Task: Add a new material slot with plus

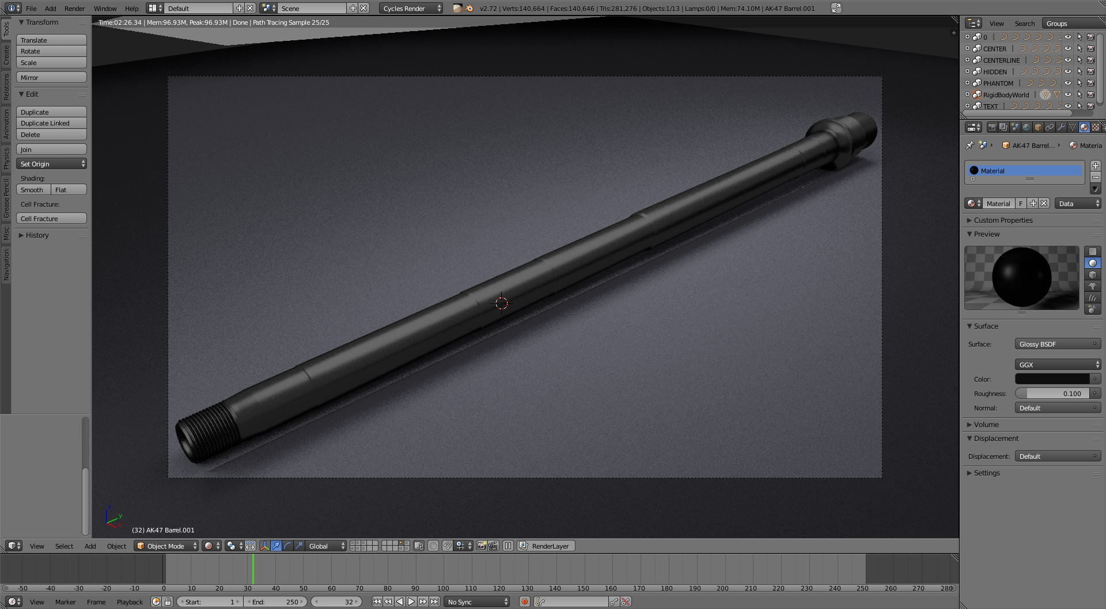Action: (1096, 166)
